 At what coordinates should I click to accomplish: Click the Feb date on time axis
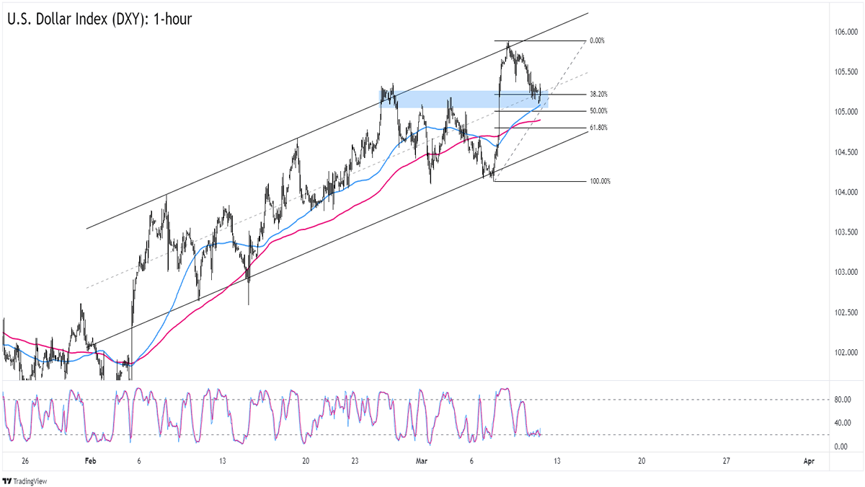point(90,460)
